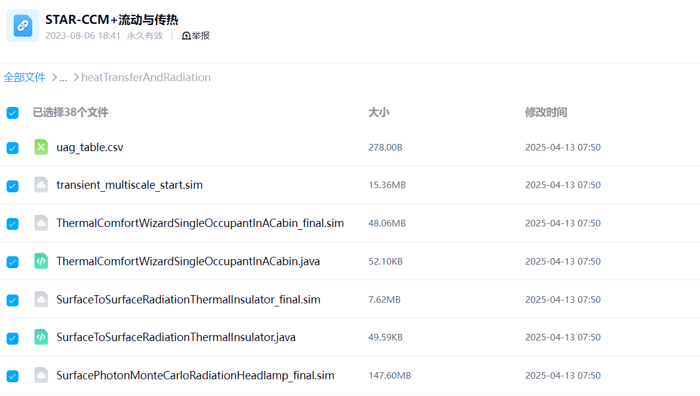Open the 全部文件 breadcrumb link

pos(24,77)
